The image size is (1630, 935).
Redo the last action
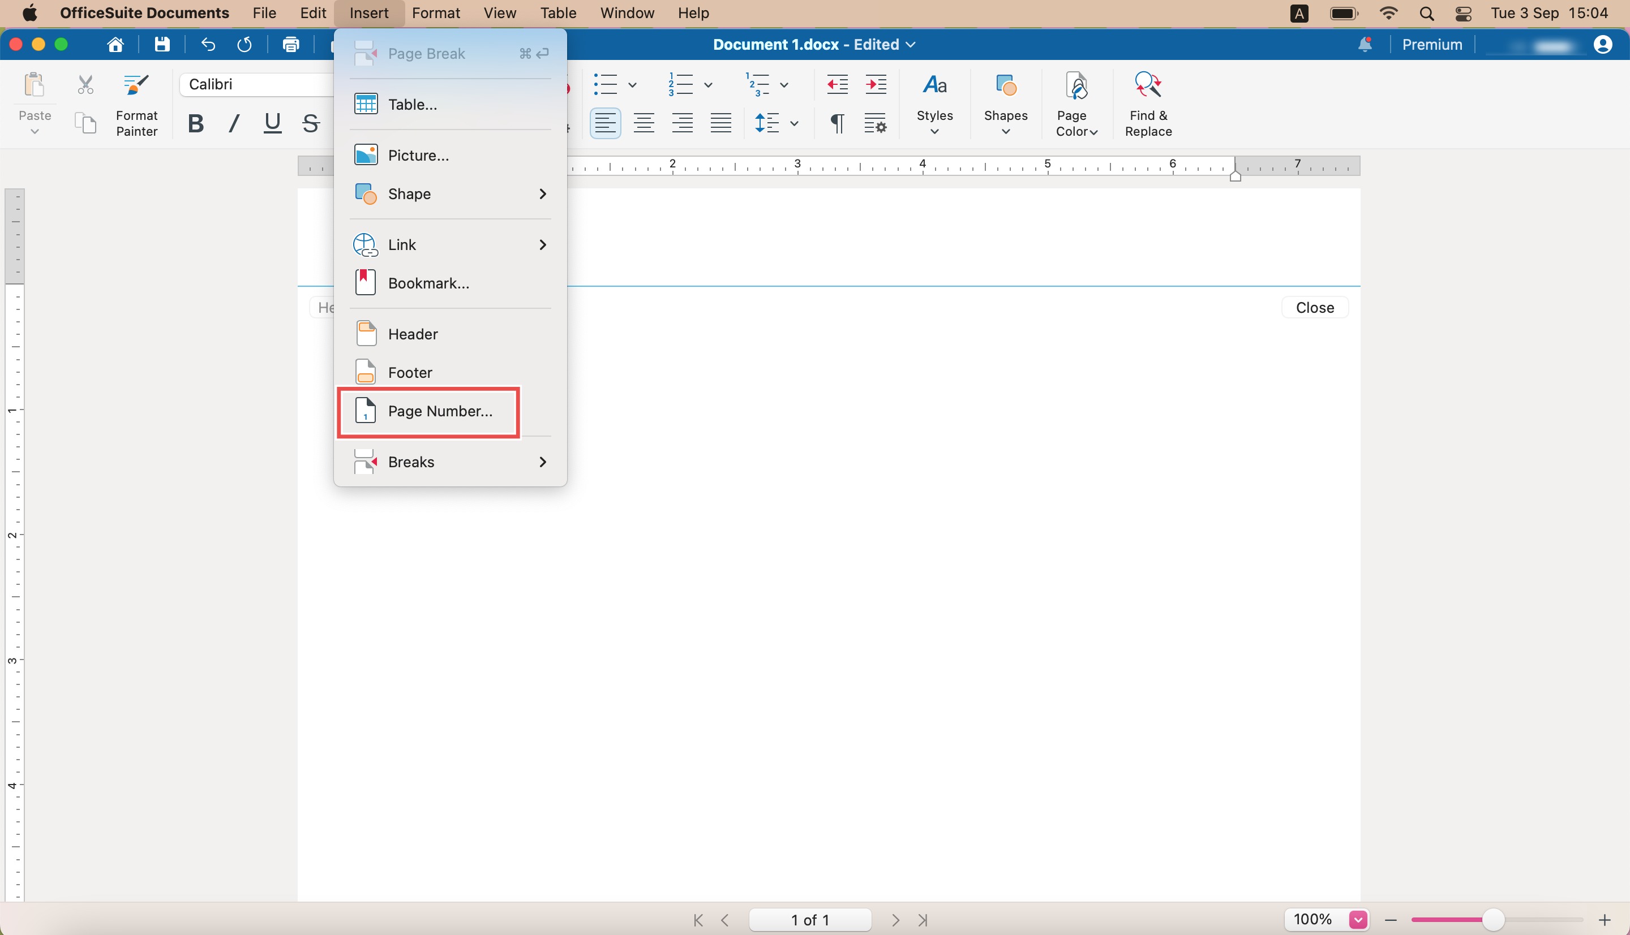click(244, 44)
